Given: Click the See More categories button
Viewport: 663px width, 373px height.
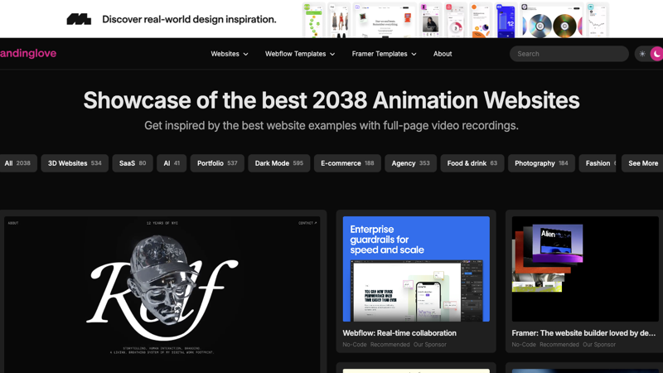Looking at the screenshot, I should (x=643, y=163).
